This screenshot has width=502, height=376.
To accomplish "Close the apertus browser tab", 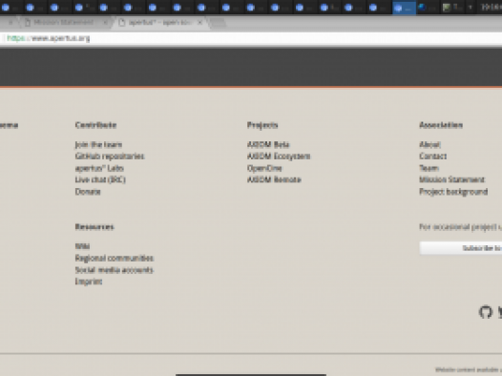I will pos(200,22).
